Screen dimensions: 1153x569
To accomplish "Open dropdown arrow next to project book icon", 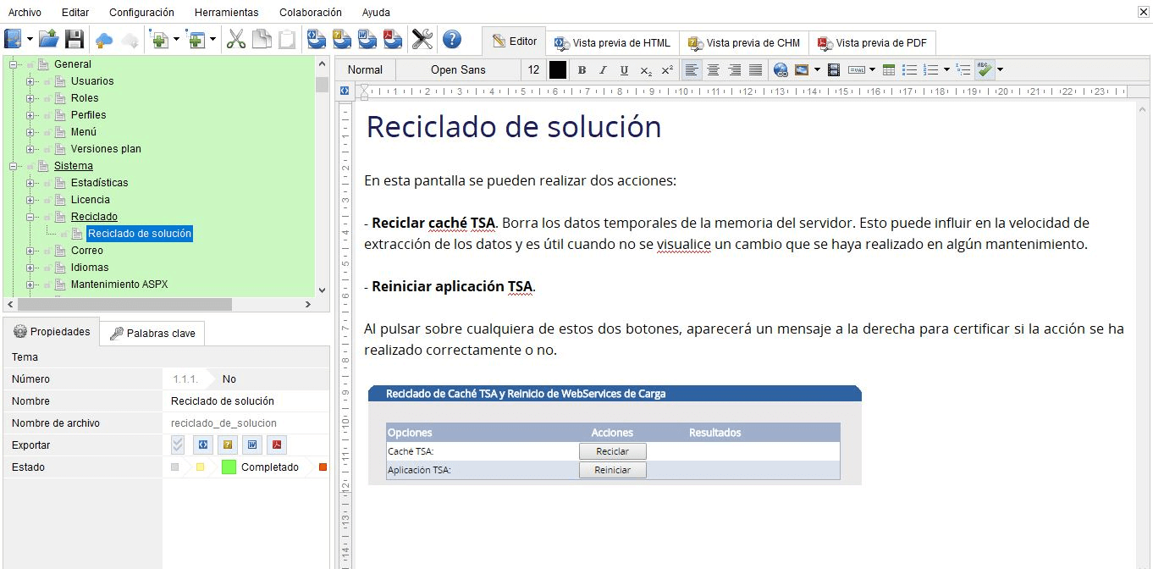I will pos(30,39).
